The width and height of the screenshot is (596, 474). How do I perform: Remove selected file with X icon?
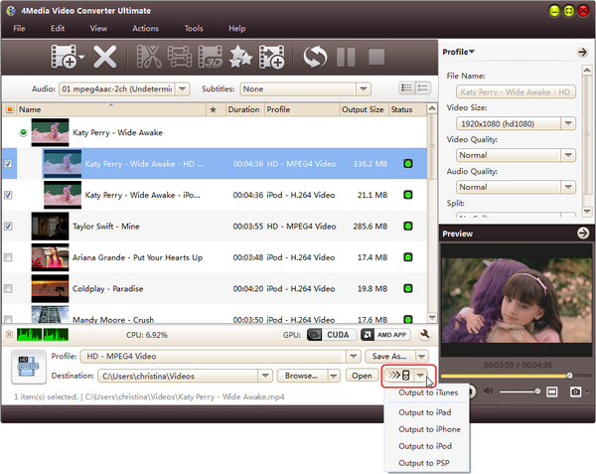105,58
